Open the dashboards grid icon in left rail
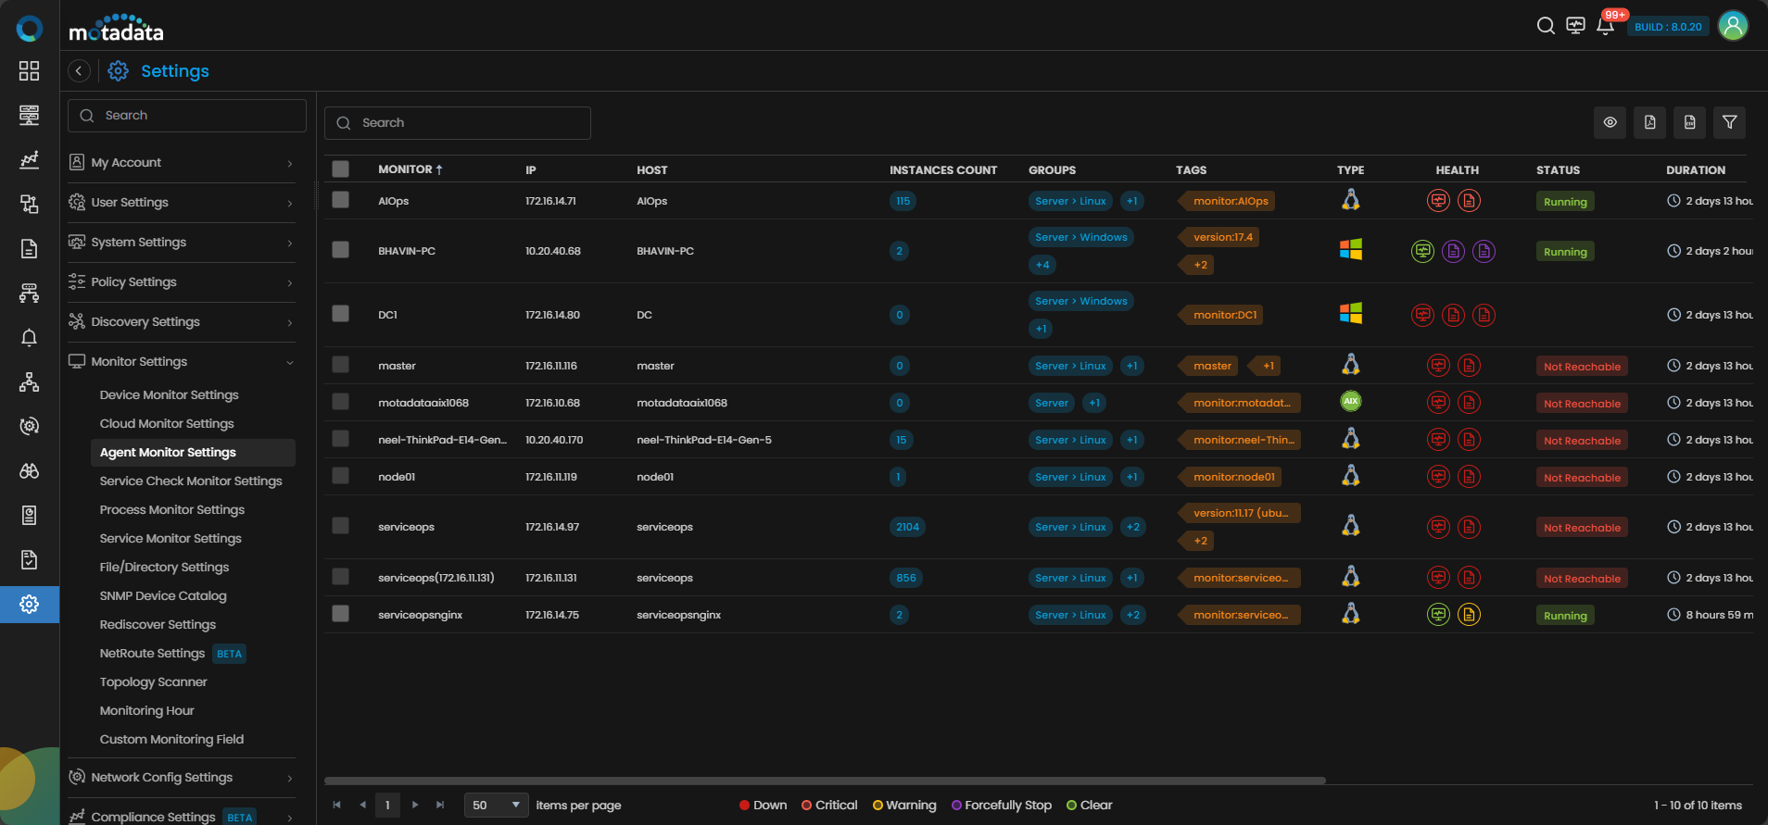Image resolution: width=1768 pixels, height=825 pixels. (x=29, y=70)
